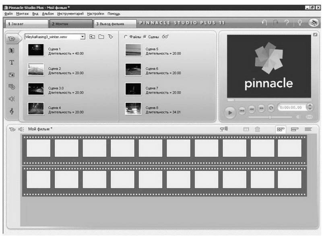322x236 pixels.
Task: Fast forward the preview playback
Action: (261, 108)
